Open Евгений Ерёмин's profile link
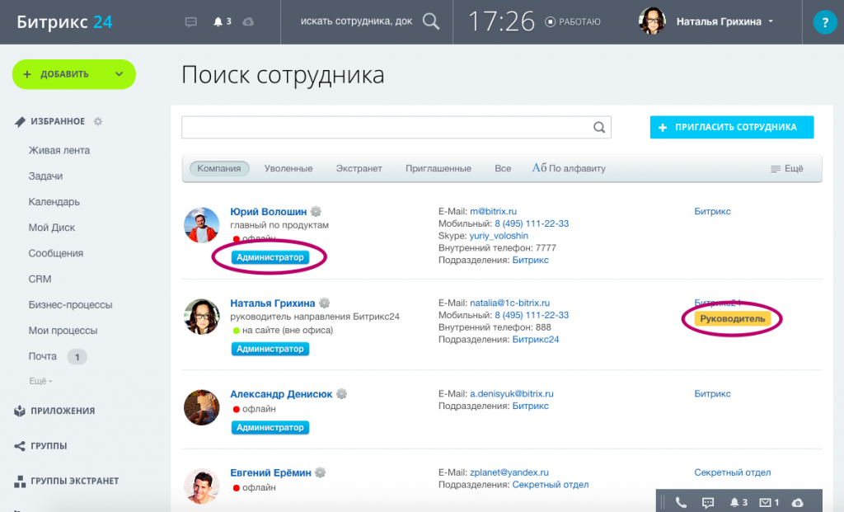The width and height of the screenshot is (844, 512). (x=270, y=472)
